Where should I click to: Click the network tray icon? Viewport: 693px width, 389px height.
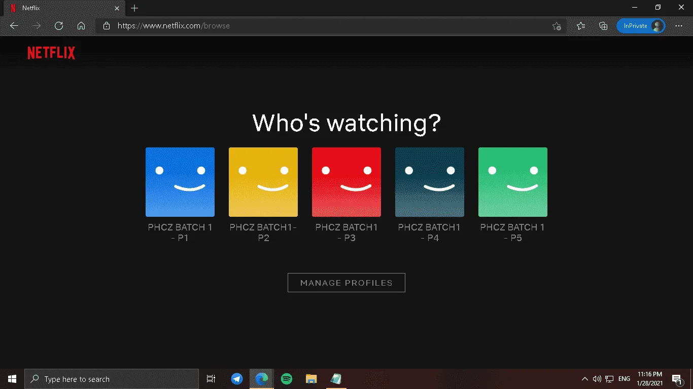pos(609,379)
